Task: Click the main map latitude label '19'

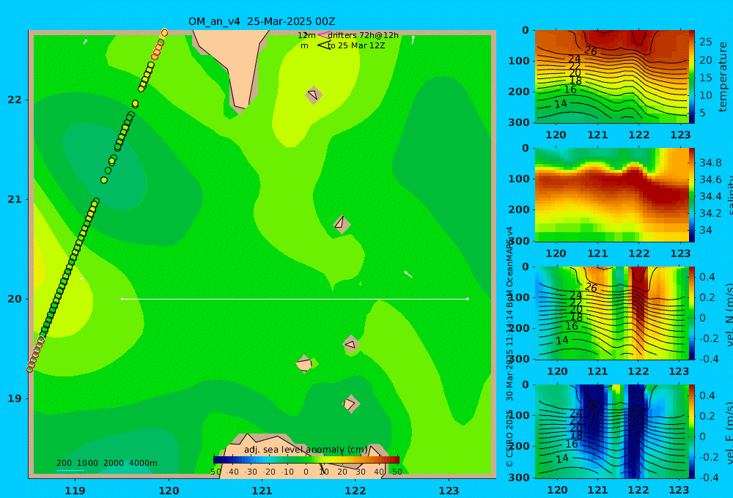Action: point(14,398)
